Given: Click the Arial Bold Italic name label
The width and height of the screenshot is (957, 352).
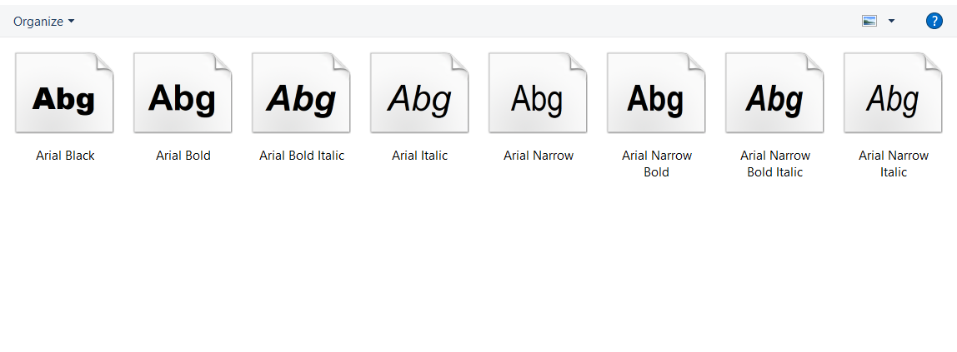Looking at the screenshot, I should (302, 156).
